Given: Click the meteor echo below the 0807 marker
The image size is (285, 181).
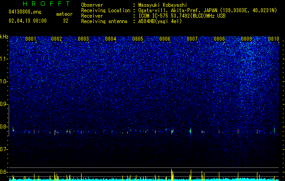Looking at the screenshot, I should (x=190, y=131).
